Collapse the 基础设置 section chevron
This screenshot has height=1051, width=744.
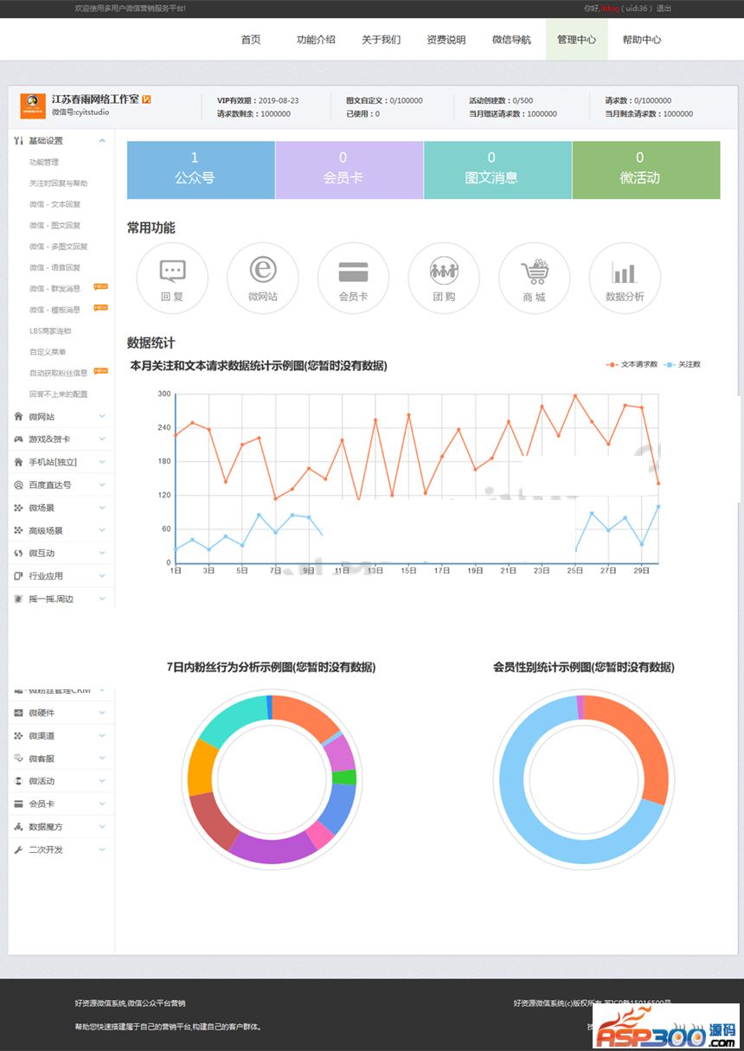click(x=102, y=140)
